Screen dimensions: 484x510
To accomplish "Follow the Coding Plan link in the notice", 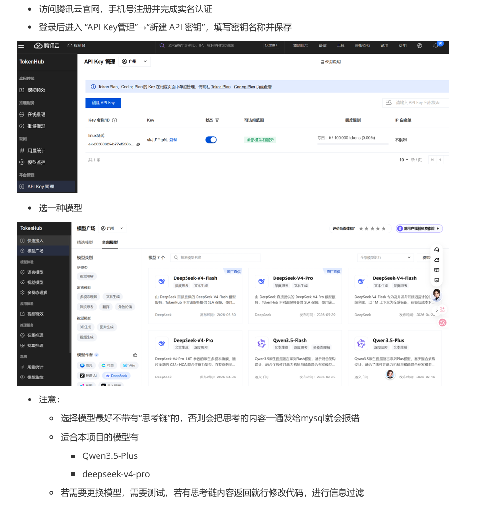I will [244, 87].
